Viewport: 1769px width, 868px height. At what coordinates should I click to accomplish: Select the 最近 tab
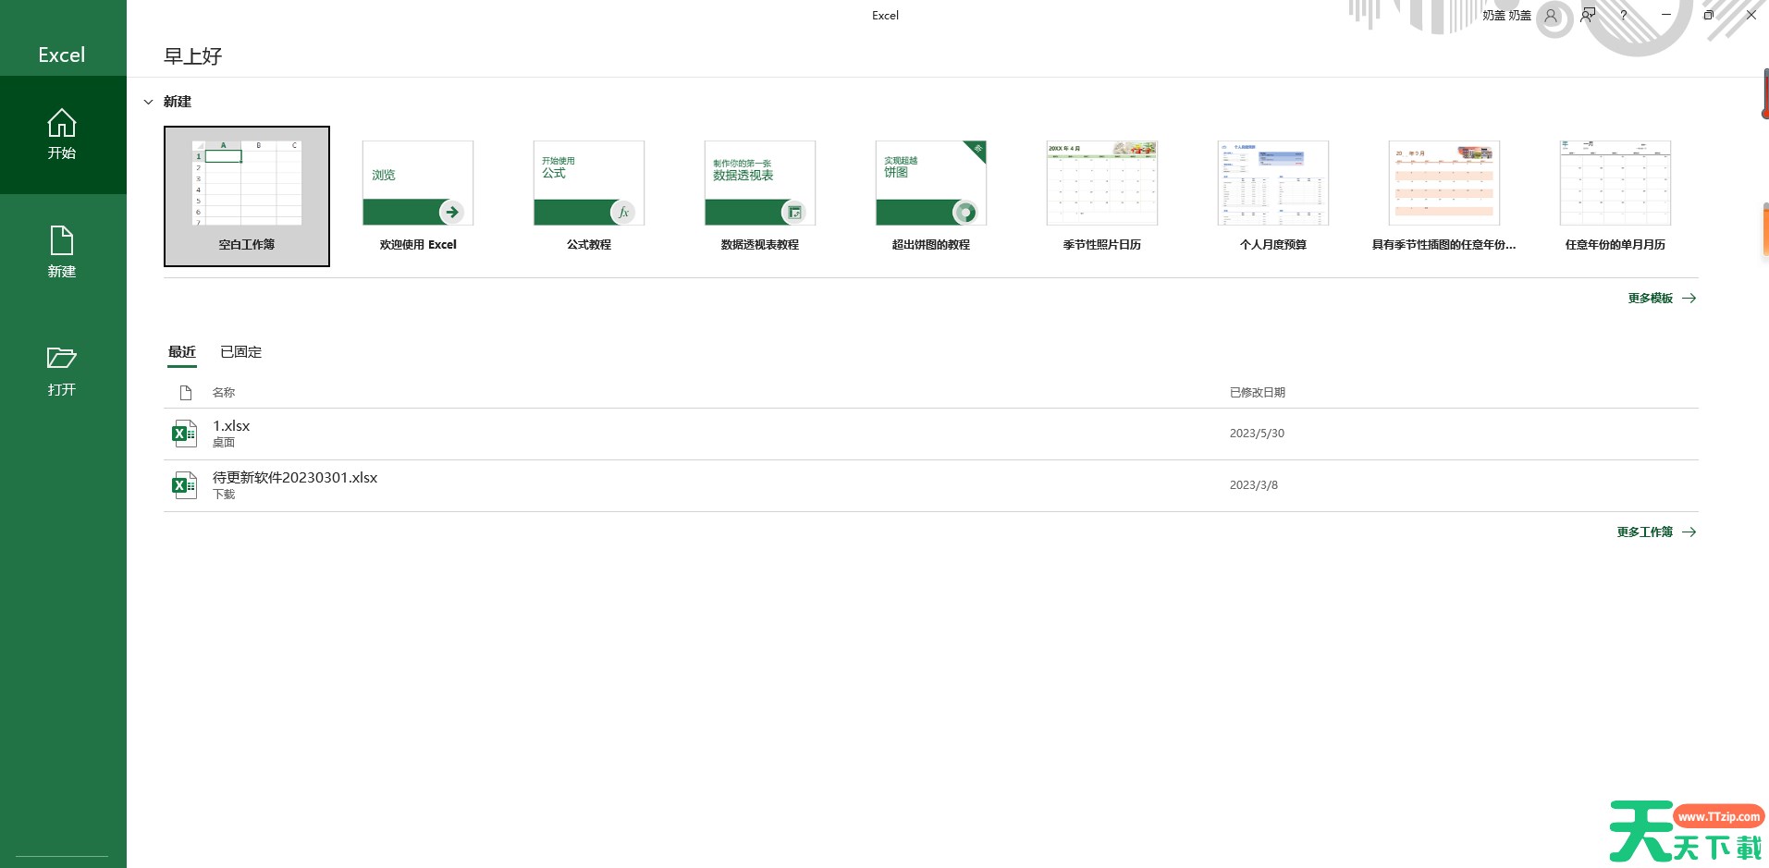(x=182, y=352)
